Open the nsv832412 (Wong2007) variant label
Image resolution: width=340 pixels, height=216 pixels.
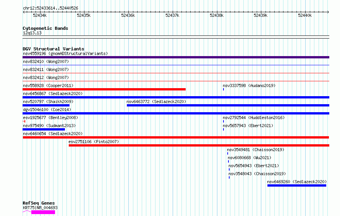pyautogui.click(x=46, y=77)
